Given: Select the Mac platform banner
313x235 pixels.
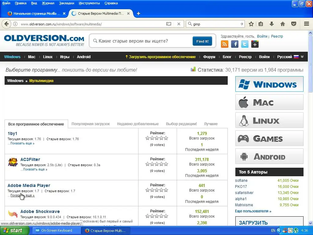Looking at the screenshot, I should (x=269, y=102).
